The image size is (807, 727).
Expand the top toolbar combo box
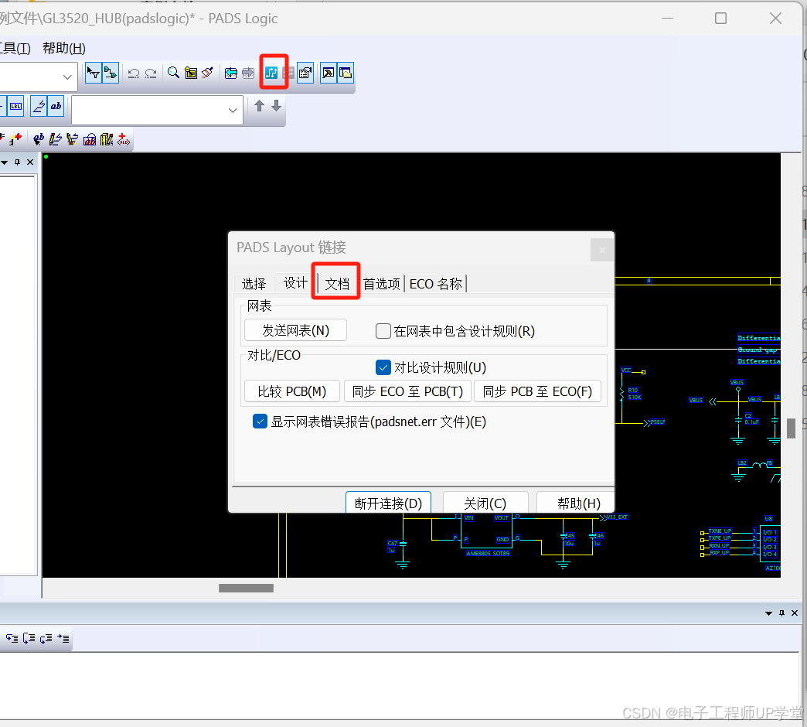pyautogui.click(x=67, y=77)
